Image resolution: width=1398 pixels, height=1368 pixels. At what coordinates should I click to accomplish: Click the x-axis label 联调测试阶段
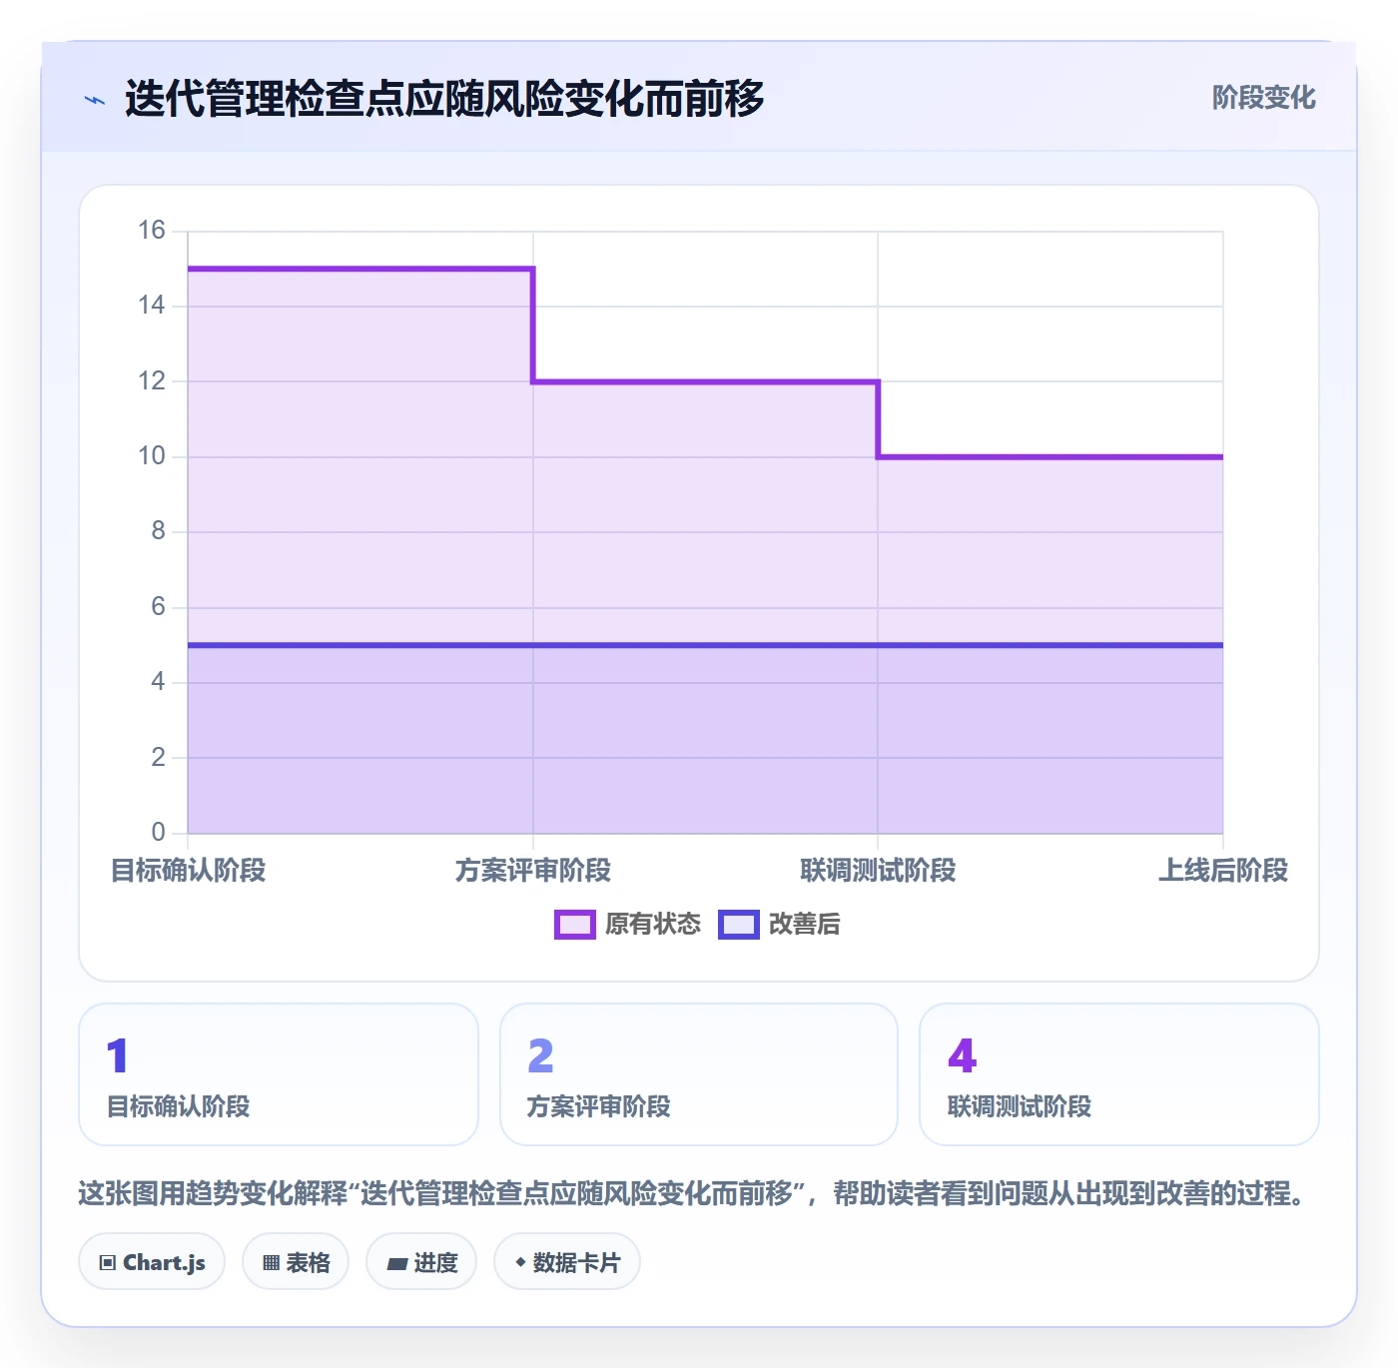click(x=878, y=871)
